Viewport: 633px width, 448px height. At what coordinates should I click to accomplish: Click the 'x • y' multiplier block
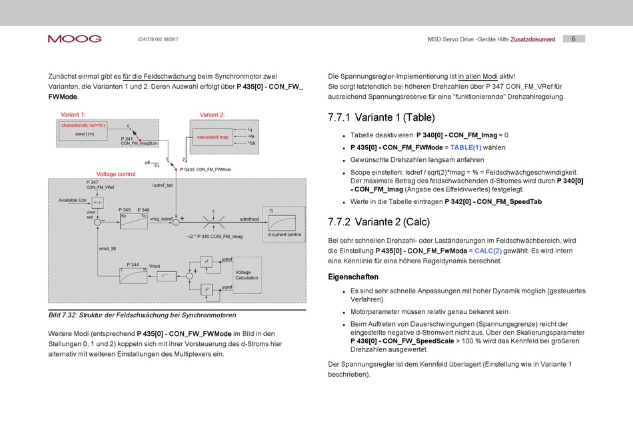click(x=97, y=203)
